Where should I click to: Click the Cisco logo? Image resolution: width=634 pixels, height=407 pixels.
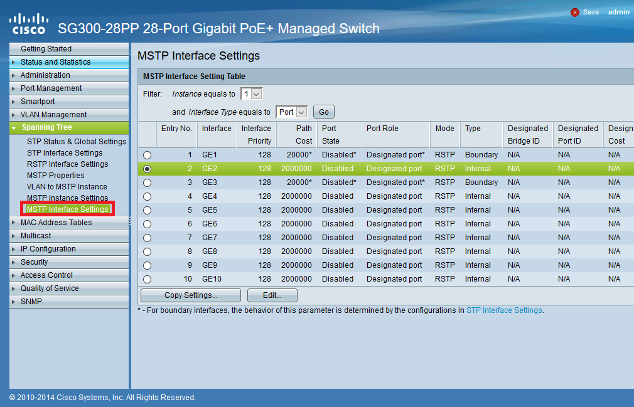pos(29,24)
